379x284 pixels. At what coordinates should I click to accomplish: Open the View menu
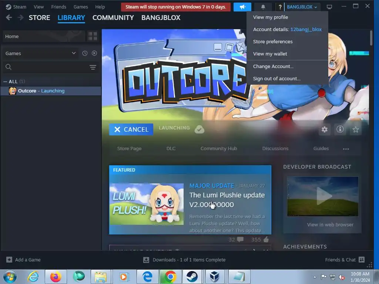[38, 7]
